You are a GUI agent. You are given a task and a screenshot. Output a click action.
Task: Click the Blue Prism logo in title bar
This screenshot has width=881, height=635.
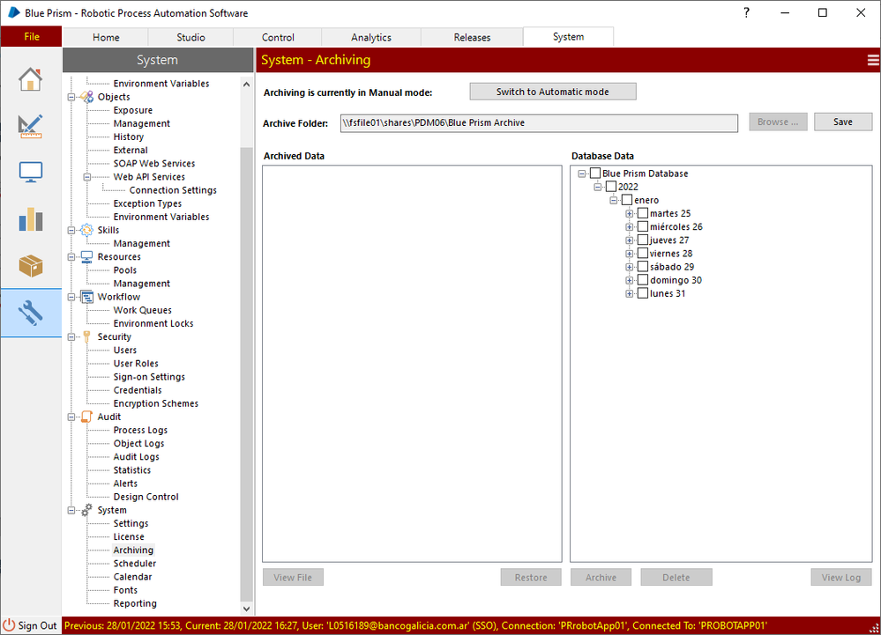tap(13, 12)
